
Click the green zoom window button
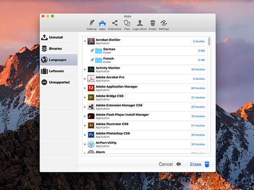52,16
